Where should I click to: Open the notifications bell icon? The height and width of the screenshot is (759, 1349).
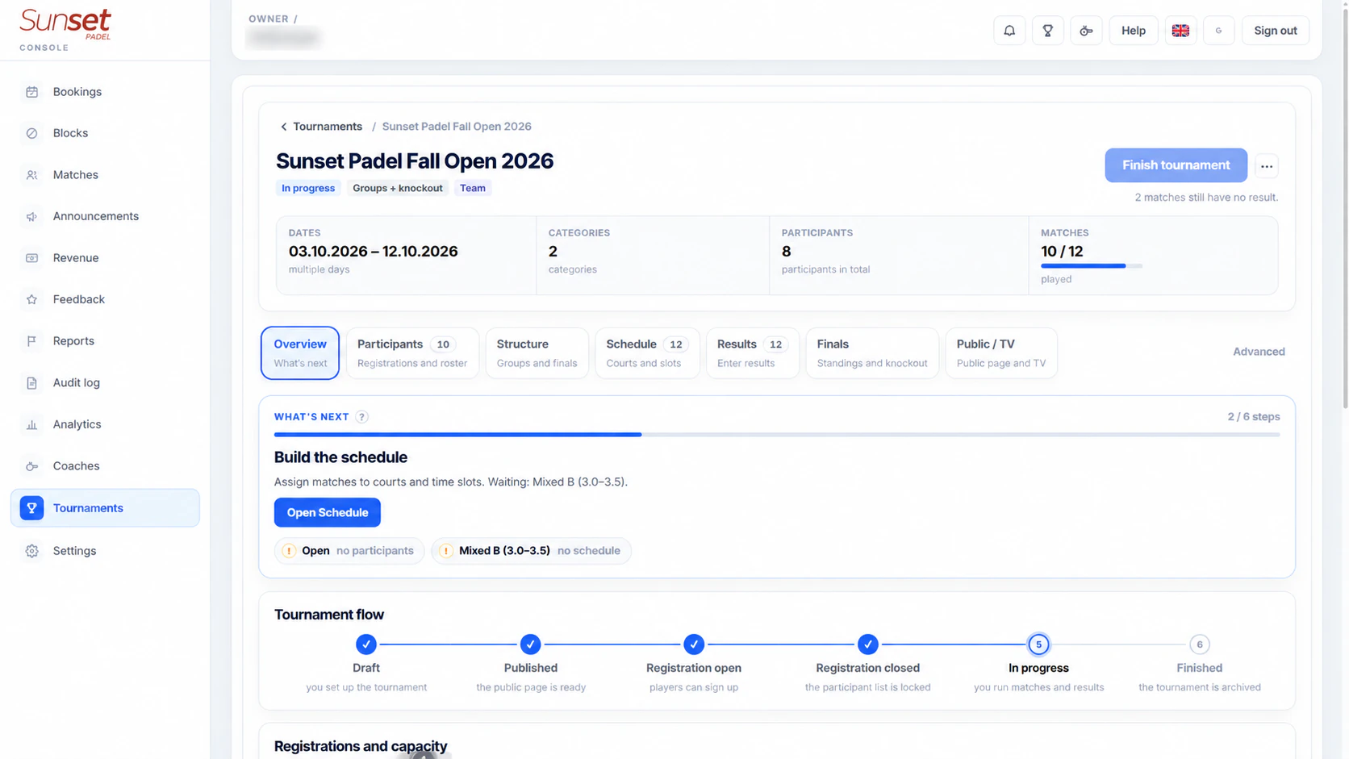[1009, 31]
